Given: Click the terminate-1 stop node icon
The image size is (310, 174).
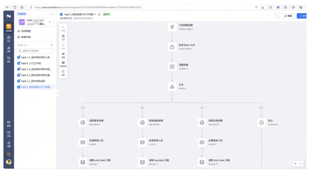Looking at the screenshot, I should click(x=261, y=122).
